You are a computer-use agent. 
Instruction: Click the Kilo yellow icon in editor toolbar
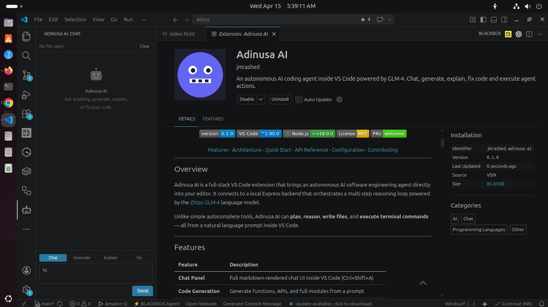[x=508, y=34]
